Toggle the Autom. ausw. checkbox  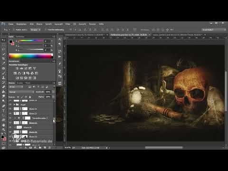click(x=14, y=29)
